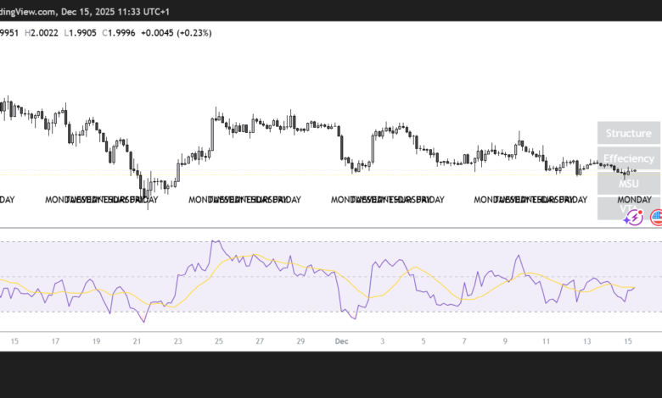Click the Dec label on time axis
662x398 pixels.
[341, 341]
